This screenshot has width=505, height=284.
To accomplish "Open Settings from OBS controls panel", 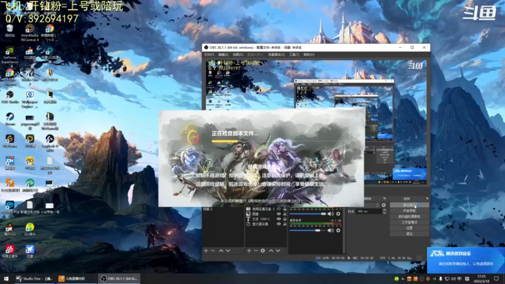I will coord(409,228).
